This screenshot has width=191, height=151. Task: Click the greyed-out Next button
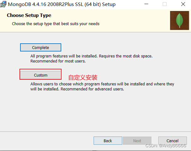137,141
